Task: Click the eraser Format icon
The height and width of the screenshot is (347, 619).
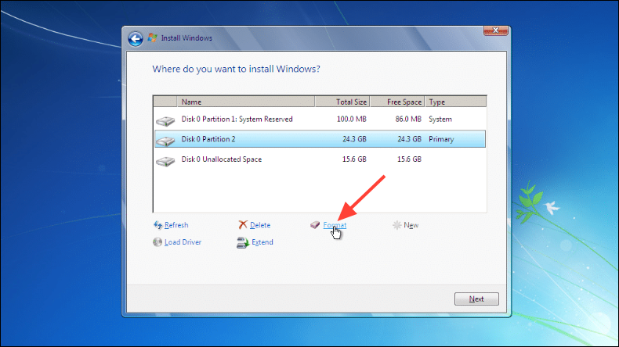Action: point(315,225)
